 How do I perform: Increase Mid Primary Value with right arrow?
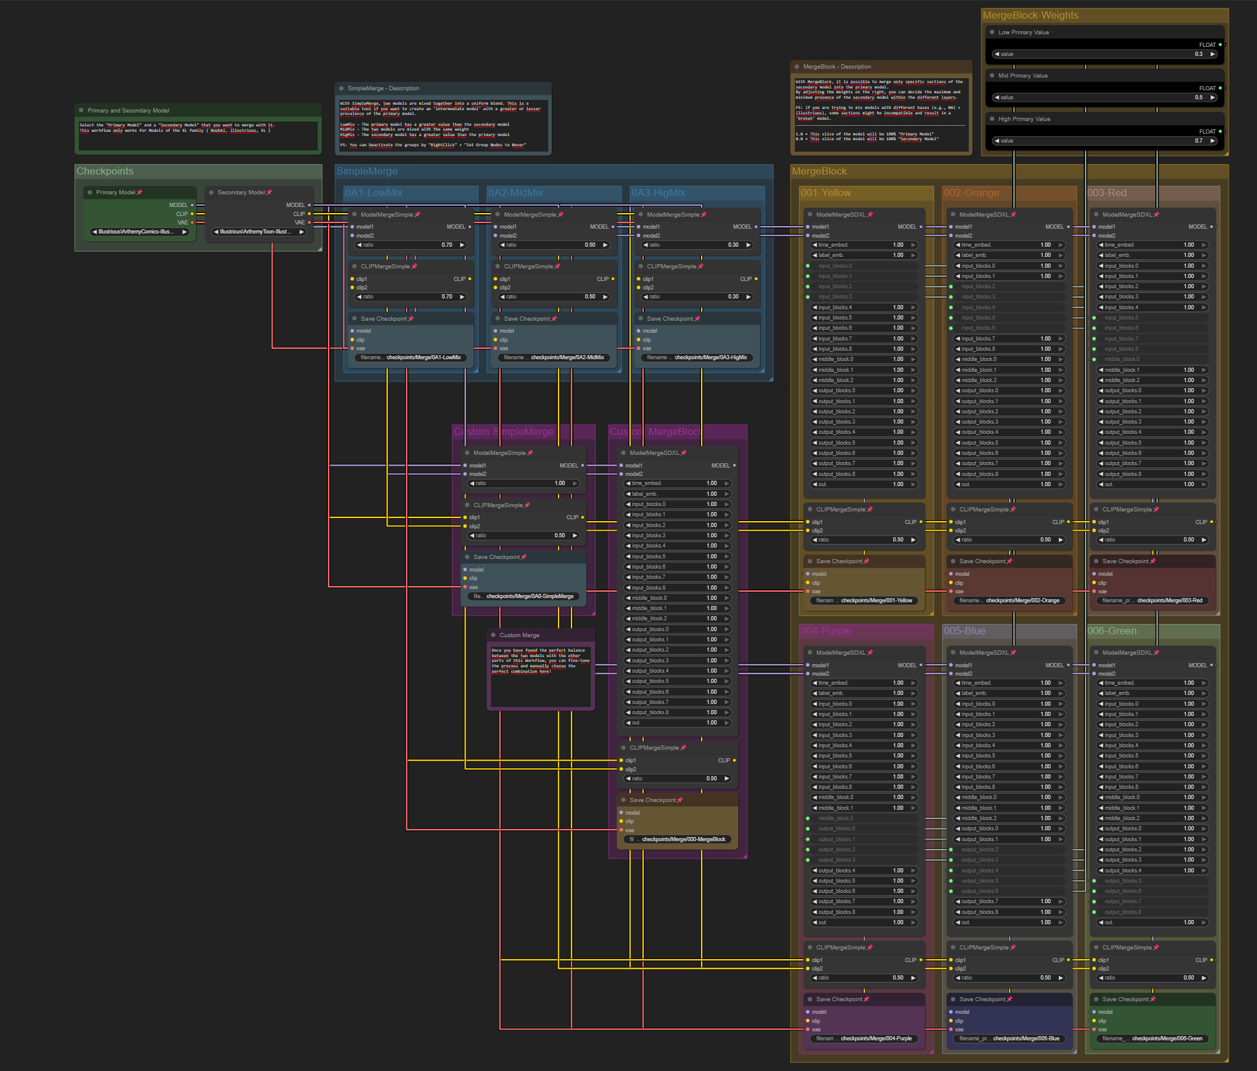(1212, 97)
